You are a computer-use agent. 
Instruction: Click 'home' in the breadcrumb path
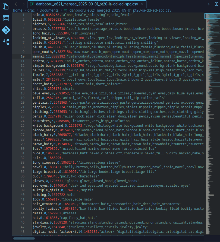(x=18, y=10)
